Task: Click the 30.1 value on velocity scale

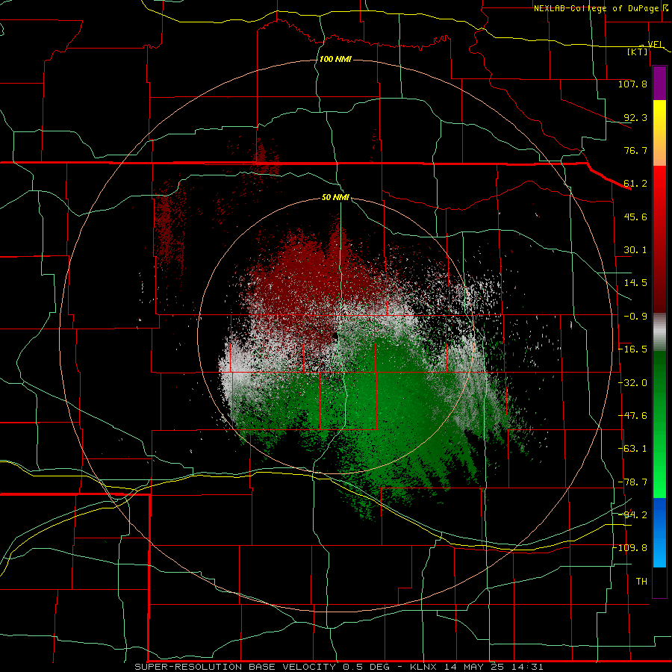Action: pos(635,250)
